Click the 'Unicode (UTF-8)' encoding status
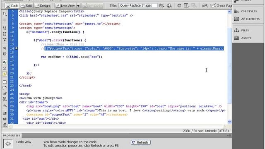 pyautogui.click(x=217, y=131)
